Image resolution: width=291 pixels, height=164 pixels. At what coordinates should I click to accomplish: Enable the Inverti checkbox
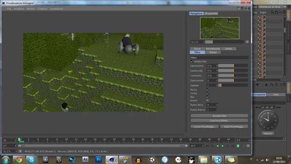pos(207,100)
